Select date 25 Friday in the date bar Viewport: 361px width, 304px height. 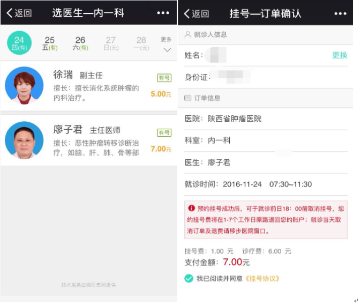pos(50,43)
